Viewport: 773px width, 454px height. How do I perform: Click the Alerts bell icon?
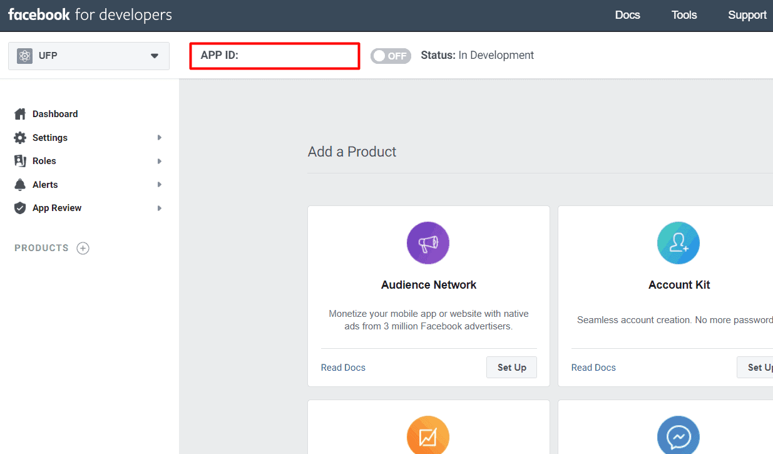[x=20, y=185]
